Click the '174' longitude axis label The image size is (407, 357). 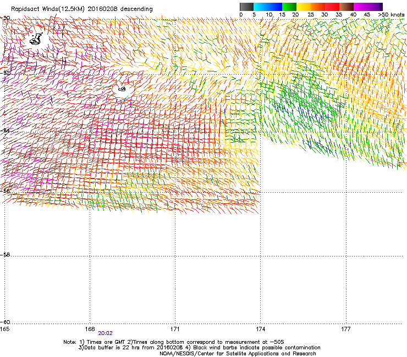260,329
